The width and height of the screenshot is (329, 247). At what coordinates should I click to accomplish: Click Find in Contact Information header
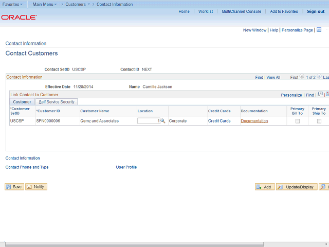pos(259,78)
